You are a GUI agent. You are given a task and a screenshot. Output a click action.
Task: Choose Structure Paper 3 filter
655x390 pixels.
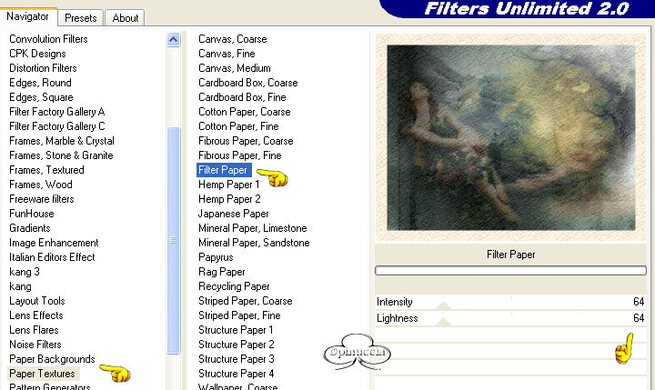(x=236, y=359)
